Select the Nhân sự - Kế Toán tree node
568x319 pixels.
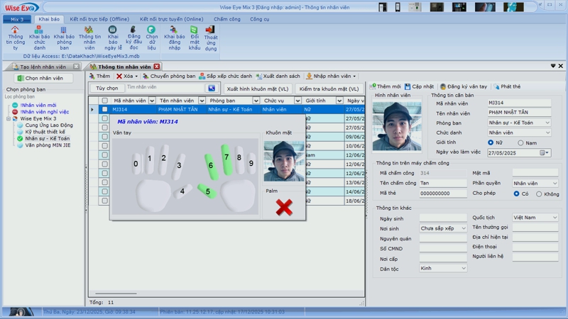click(x=47, y=138)
